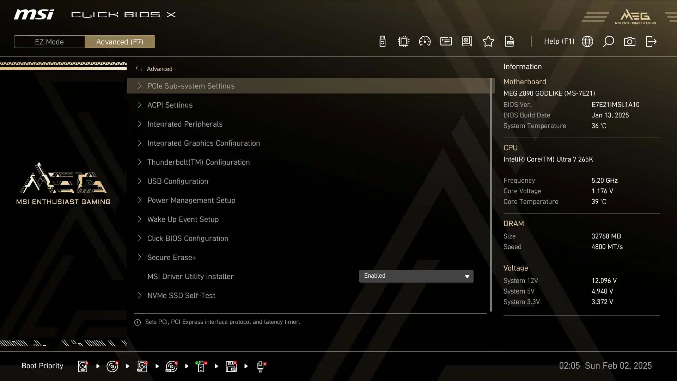The width and height of the screenshot is (677, 381).
Task: Take a screenshot with camera icon
Action: (629, 42)
